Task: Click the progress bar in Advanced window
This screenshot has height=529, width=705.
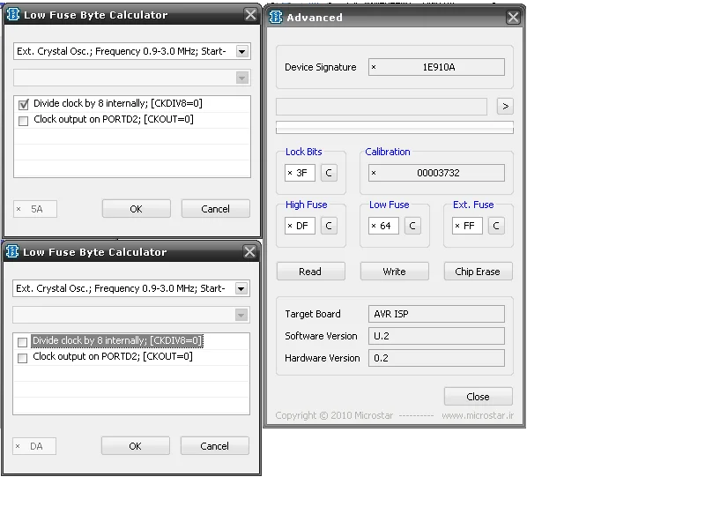Action: [394, 127]
